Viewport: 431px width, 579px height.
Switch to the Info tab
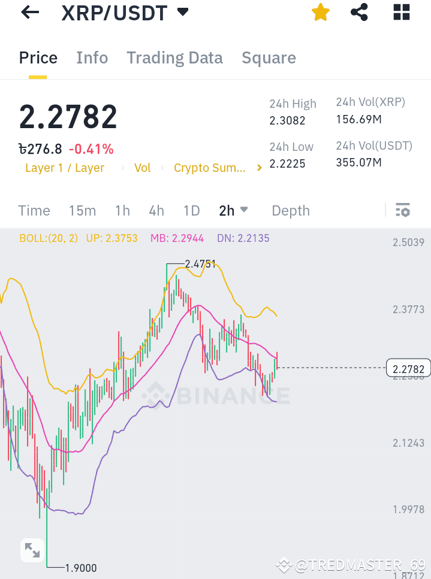92,57
